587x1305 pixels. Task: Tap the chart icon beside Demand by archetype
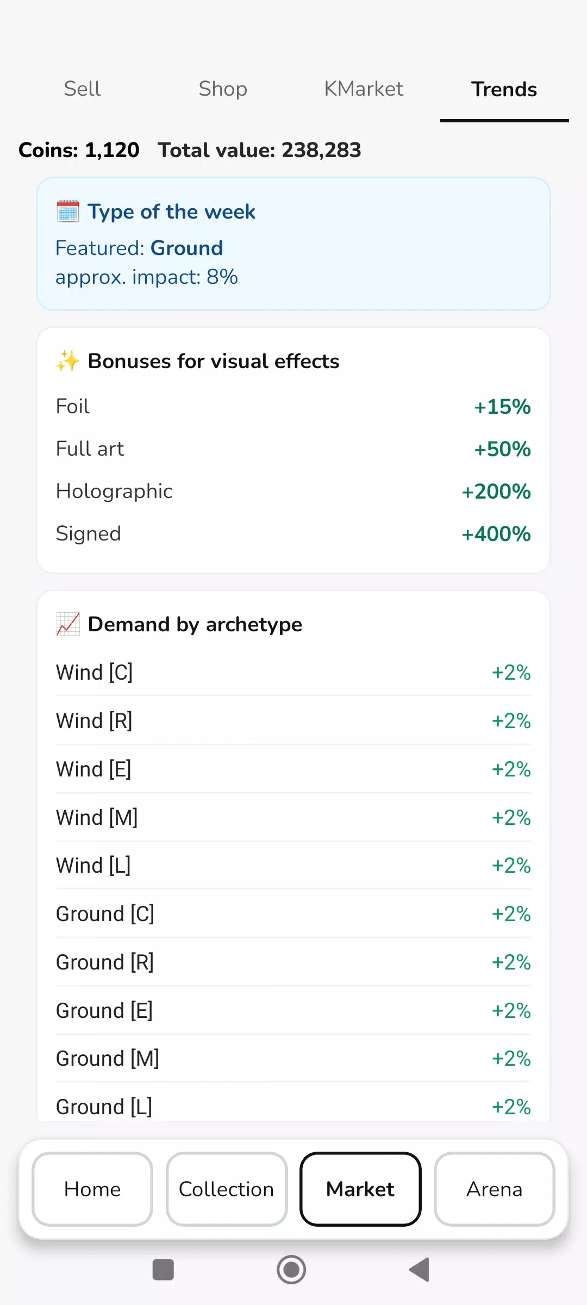coord(68,624)
